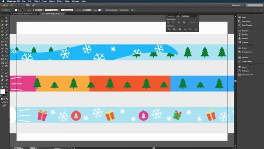Click Exclude shape mode icon
This screenshot has height=149, width=264.
click(184, 22)
